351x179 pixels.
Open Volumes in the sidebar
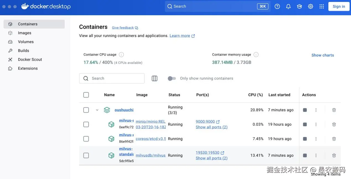click(26, 42)
